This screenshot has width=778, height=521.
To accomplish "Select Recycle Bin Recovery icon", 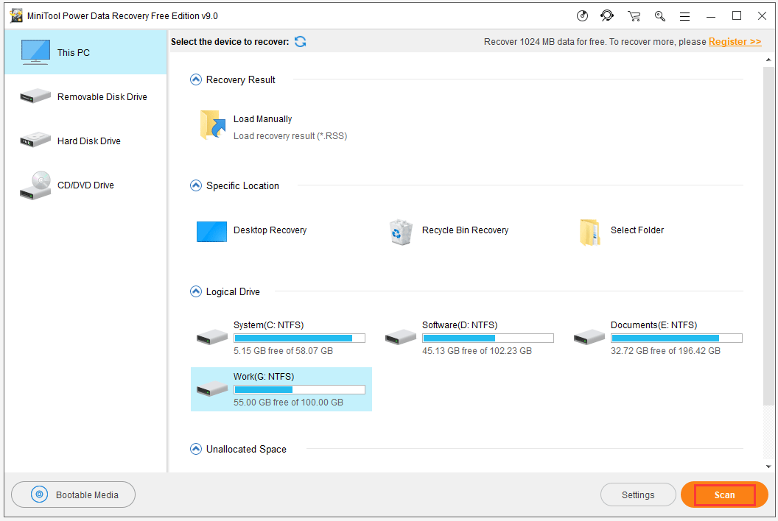I will pos(401,231).
